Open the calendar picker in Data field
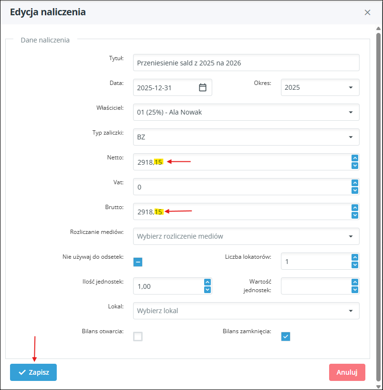 coord(203,87)
